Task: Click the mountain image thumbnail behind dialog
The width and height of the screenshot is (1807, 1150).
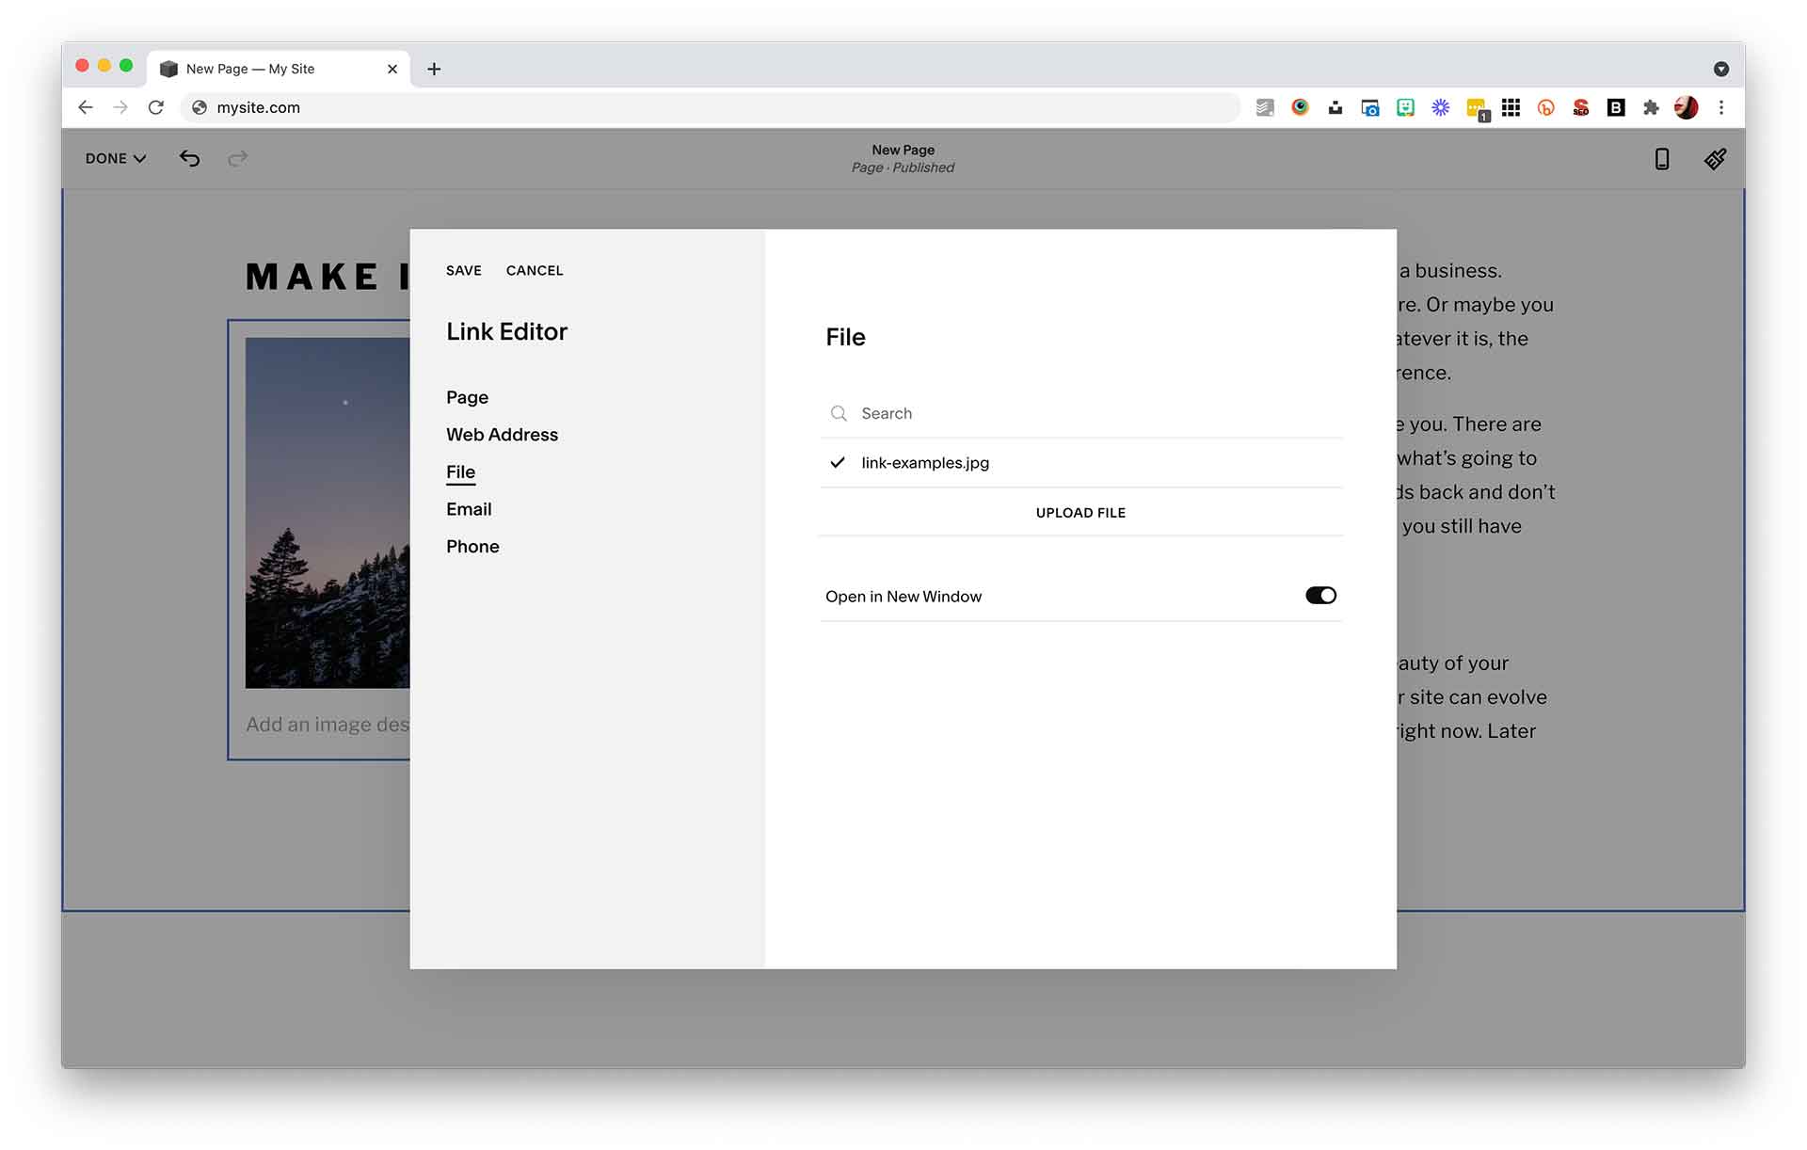Action: click(x=328, y=513)
